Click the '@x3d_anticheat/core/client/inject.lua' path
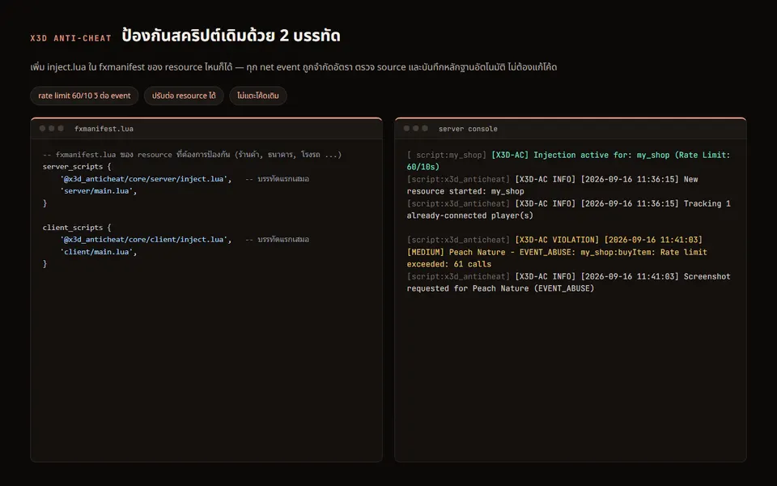 (x=144, y=240)
